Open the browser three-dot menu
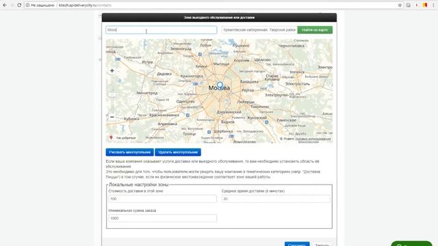 pos(433,5)
